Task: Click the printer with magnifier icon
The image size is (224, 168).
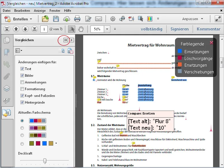Action: click(122, 19)
